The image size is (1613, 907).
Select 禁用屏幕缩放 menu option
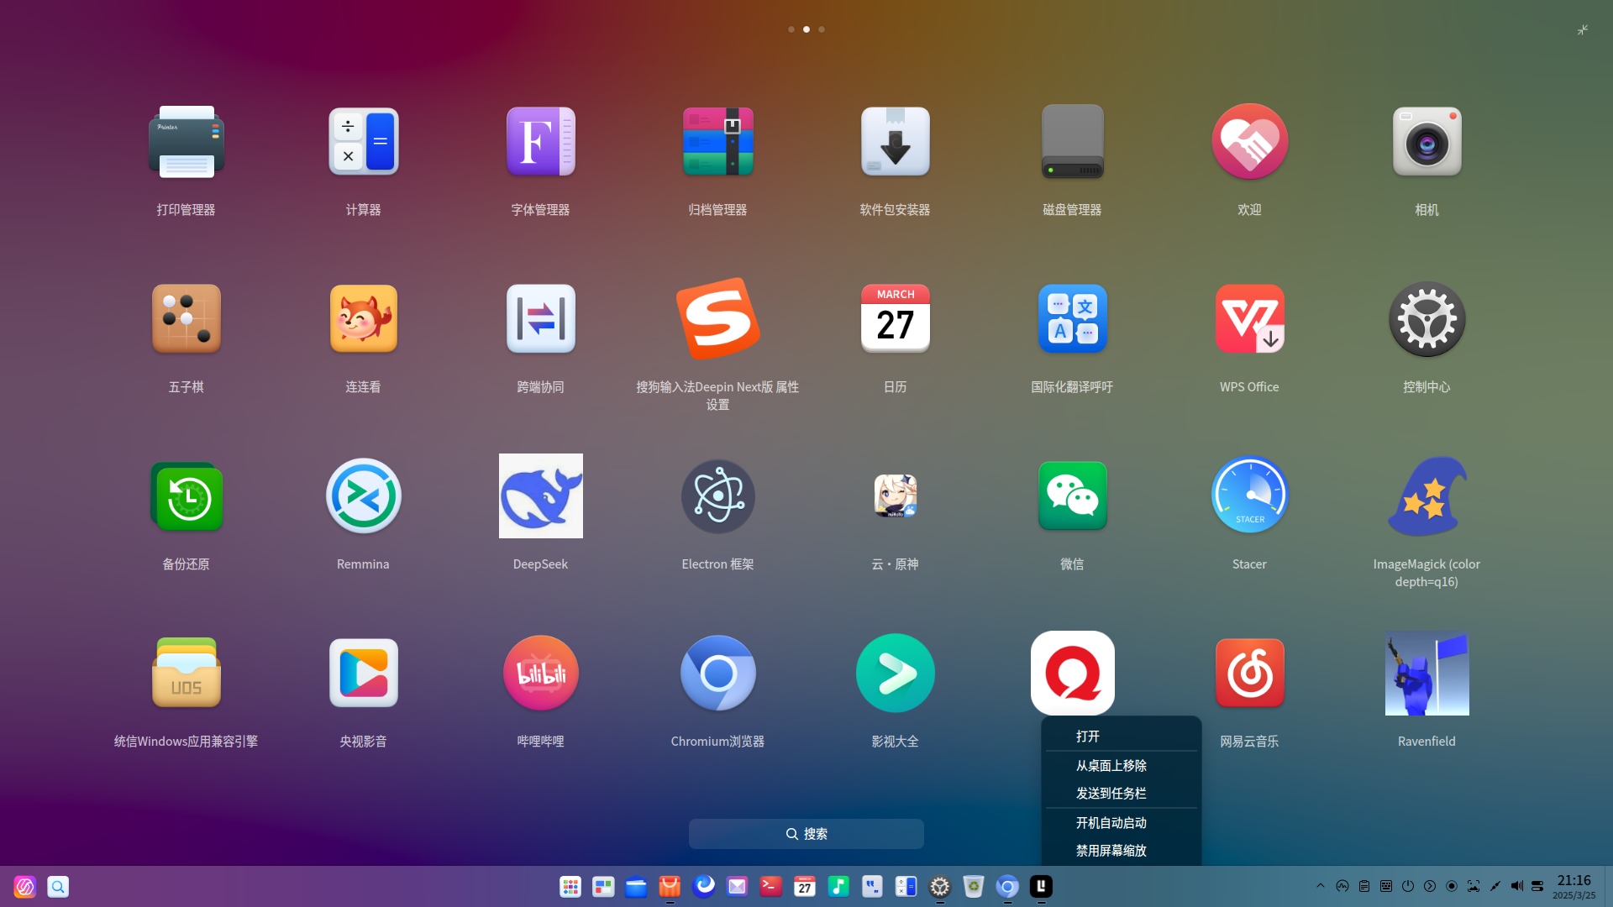[1122, 850]
